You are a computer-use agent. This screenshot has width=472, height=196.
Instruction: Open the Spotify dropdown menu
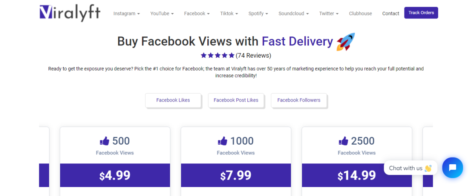tap(258, 13)
